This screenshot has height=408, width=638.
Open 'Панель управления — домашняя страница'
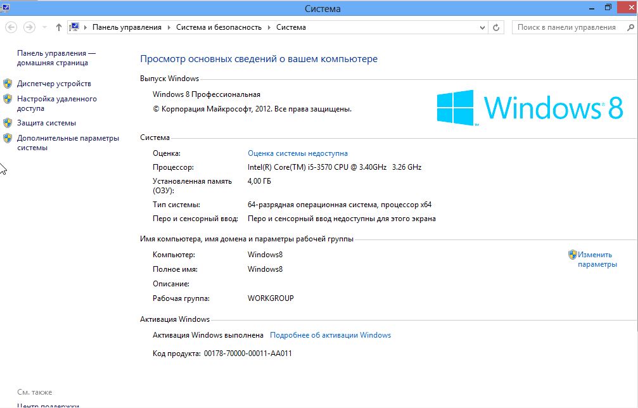(x=56, y=58)
